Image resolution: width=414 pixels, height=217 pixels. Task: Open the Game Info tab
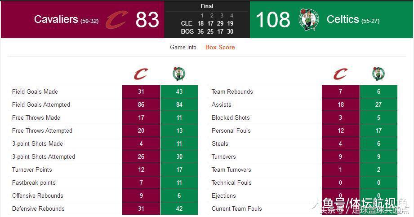(183, 47)
